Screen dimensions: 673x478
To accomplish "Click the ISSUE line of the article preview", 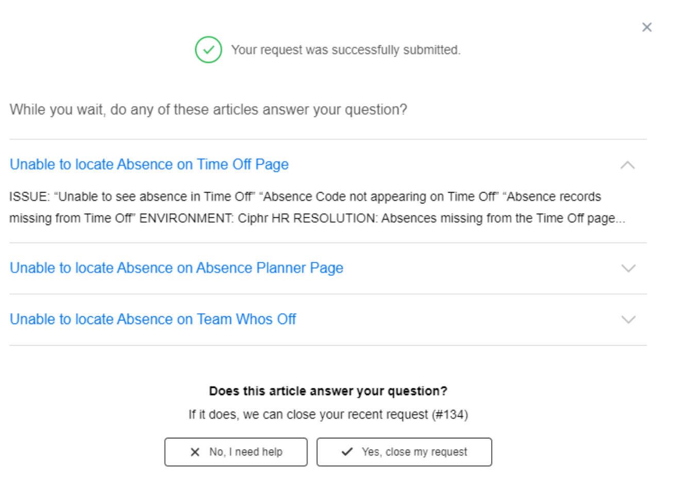I will coord(305,197).
